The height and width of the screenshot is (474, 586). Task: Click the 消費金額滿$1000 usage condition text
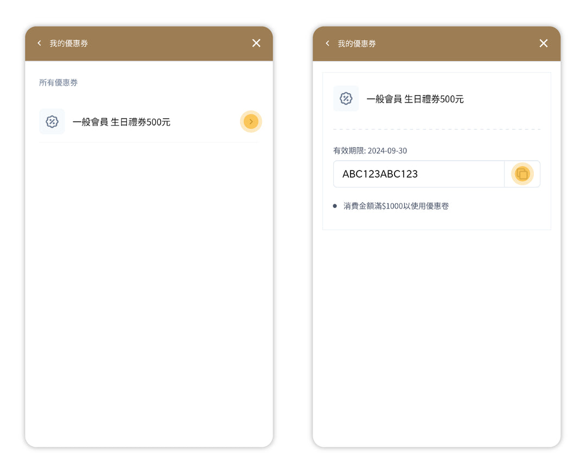[x=396, y=206]
